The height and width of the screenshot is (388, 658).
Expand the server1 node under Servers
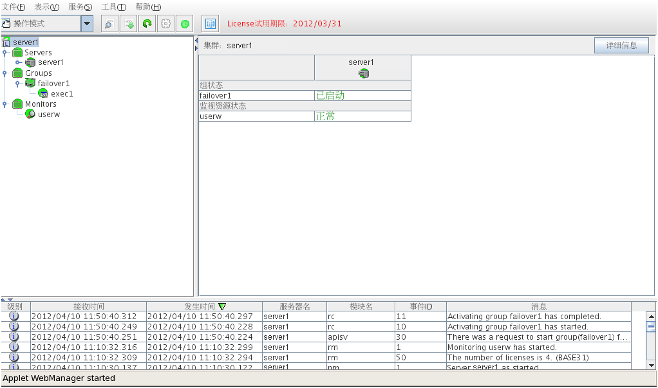pos(18,63)
